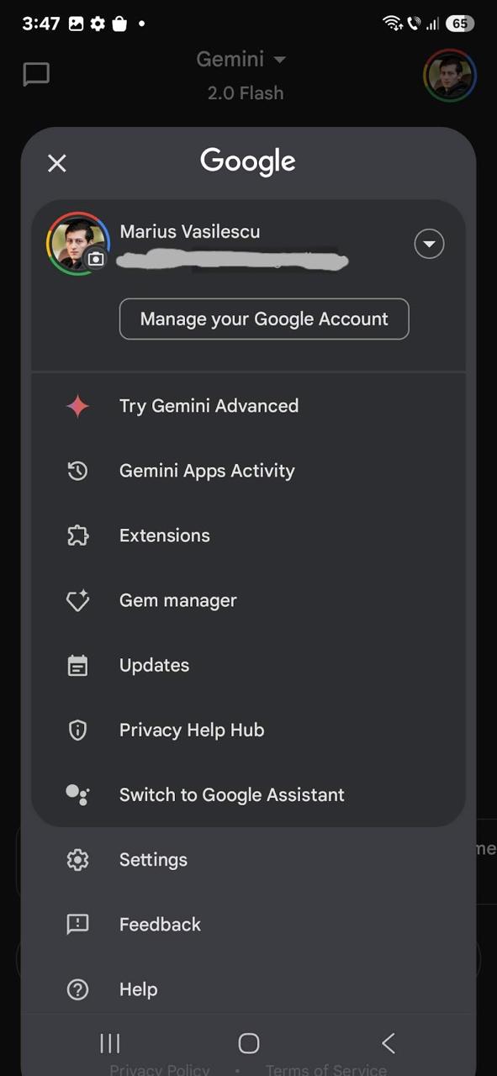Open the Terms of Service link
This screenshot has height=1076, width=497.
click(326, 1069)
